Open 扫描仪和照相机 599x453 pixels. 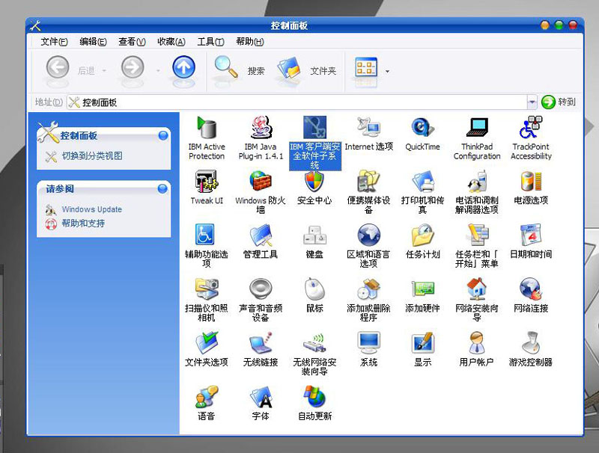(207, 300)
